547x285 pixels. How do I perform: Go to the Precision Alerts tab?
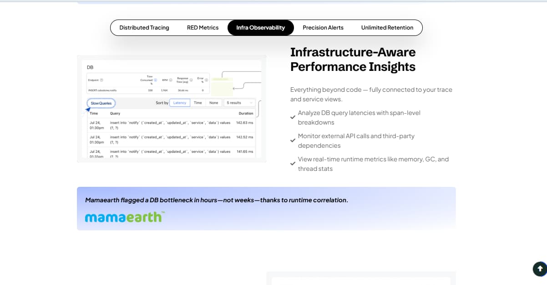pyautogui.click(x=323, y=28)
